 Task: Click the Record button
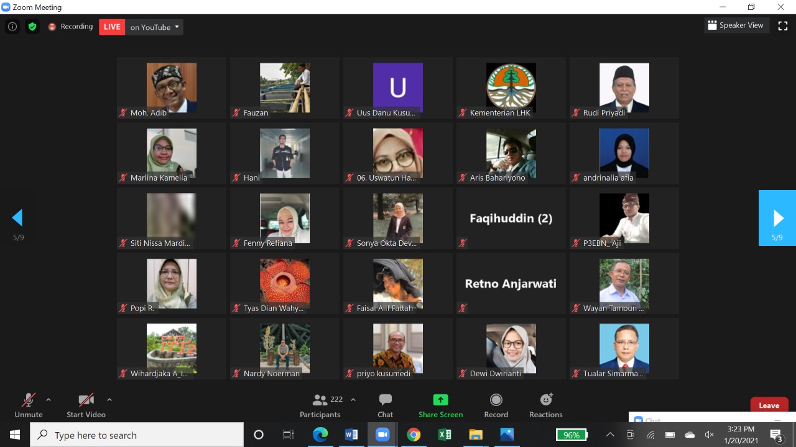click(x=496, y=405)
